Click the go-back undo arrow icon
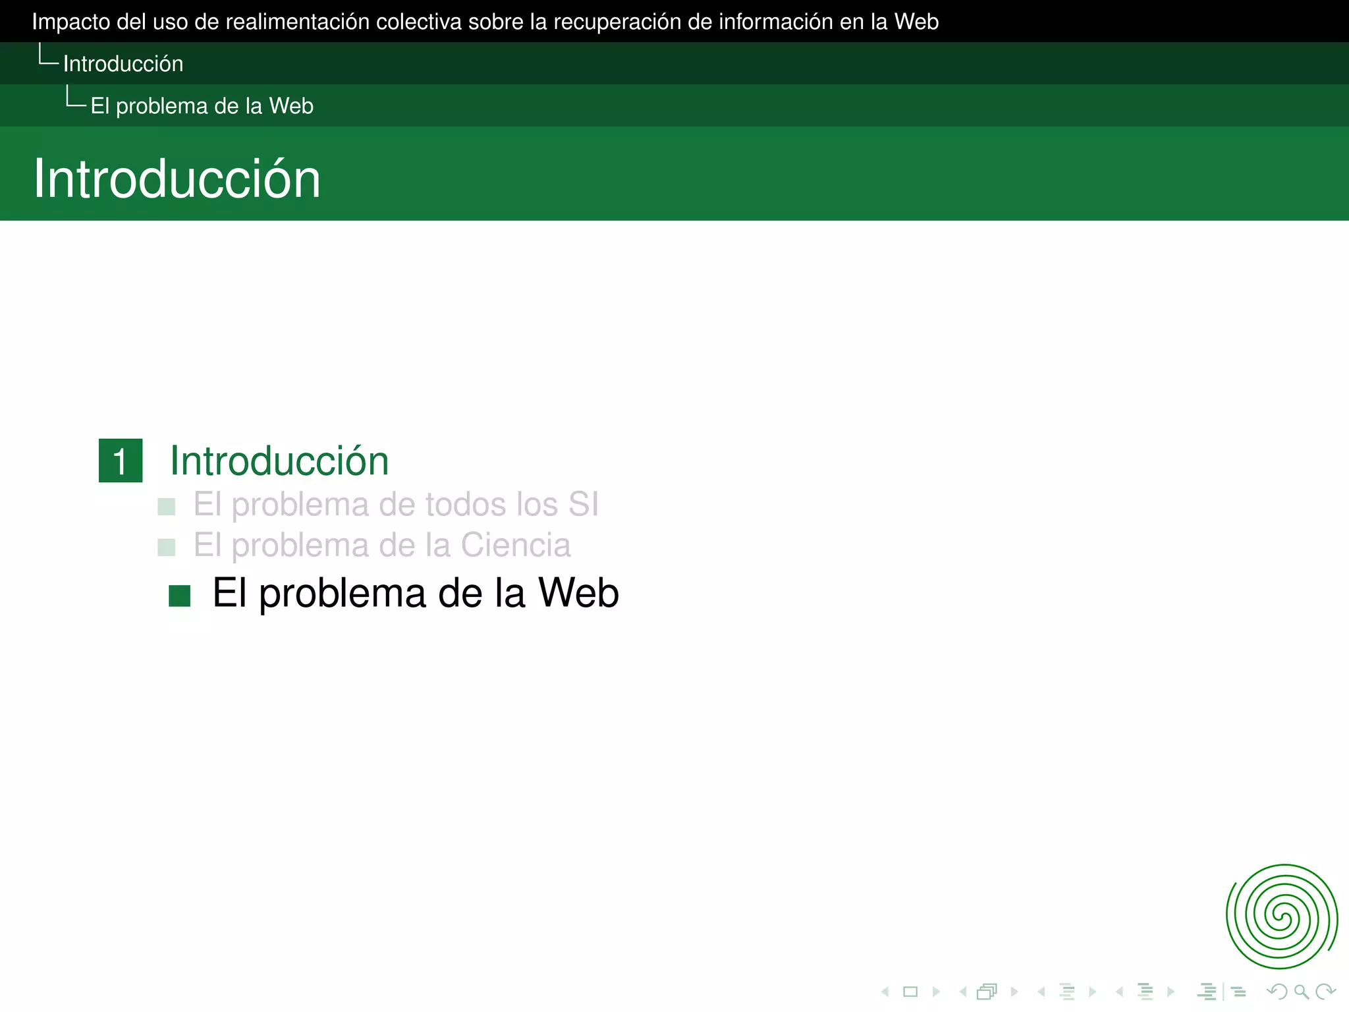This screenshot has width=1349, height=1012. click(x=1277, y=992)
